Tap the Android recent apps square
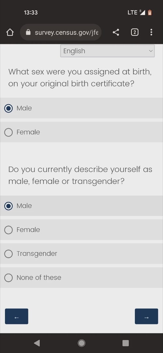 tap(126, 343)
